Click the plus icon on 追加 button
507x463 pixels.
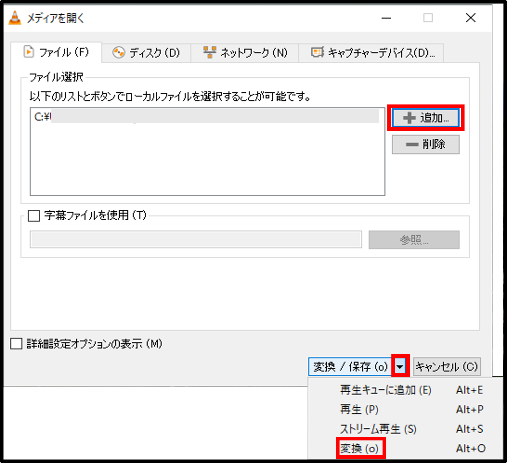pos(409,118)
